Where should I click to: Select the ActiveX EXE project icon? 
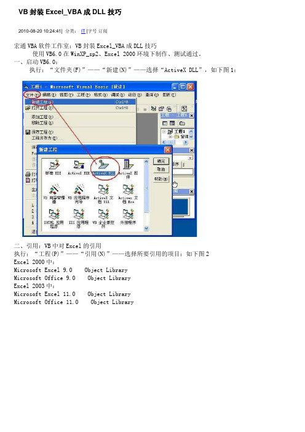click(79, 167)
